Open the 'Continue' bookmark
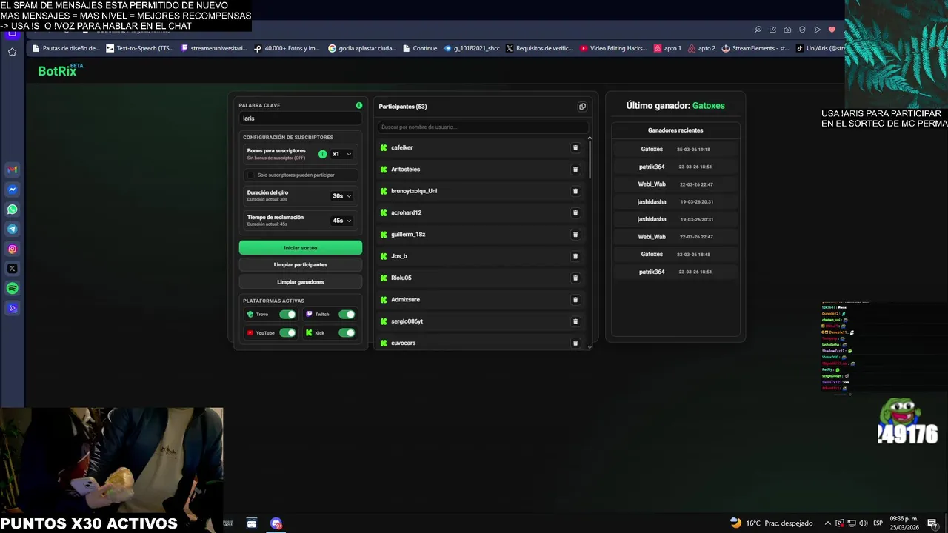 [x=420, y=49]
